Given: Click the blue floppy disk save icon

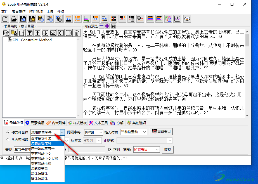Looking at the screenshot, I should (x=23, y=19).
